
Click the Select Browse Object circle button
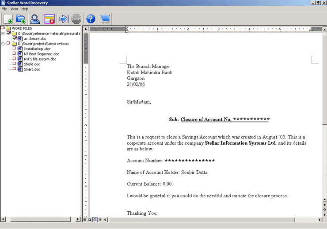tap(324, 210)
